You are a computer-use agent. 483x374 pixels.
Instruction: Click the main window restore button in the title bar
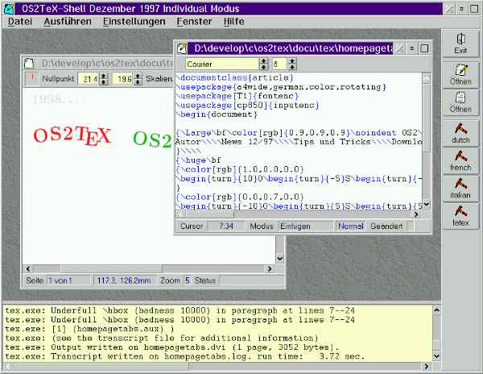(x=461, y=9)
